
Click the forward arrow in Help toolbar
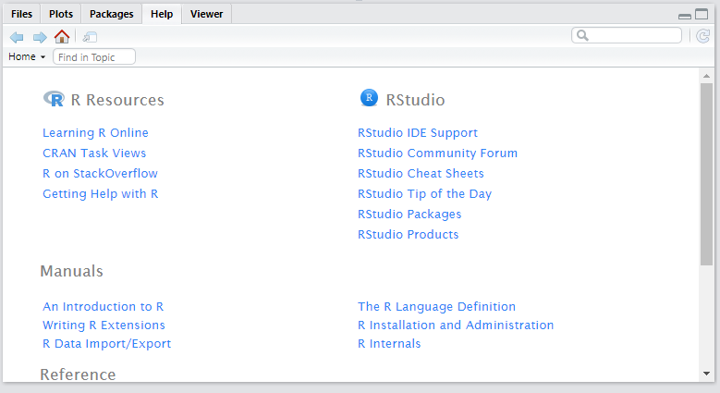pos(40,37)
